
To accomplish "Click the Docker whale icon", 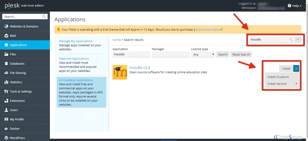I will (6, 129).
